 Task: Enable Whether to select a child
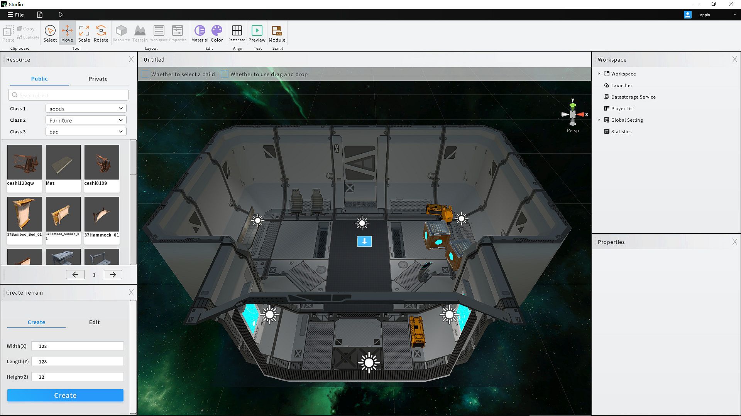145,74
